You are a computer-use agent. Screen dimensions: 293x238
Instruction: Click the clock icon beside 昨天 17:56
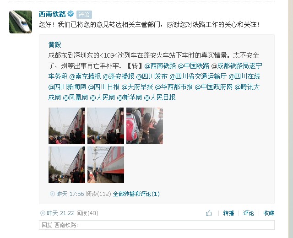52,194
